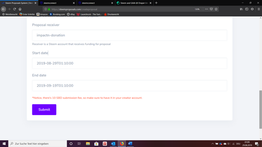Open Cortana circle icon
262x147 pixels.
(71, 144)
